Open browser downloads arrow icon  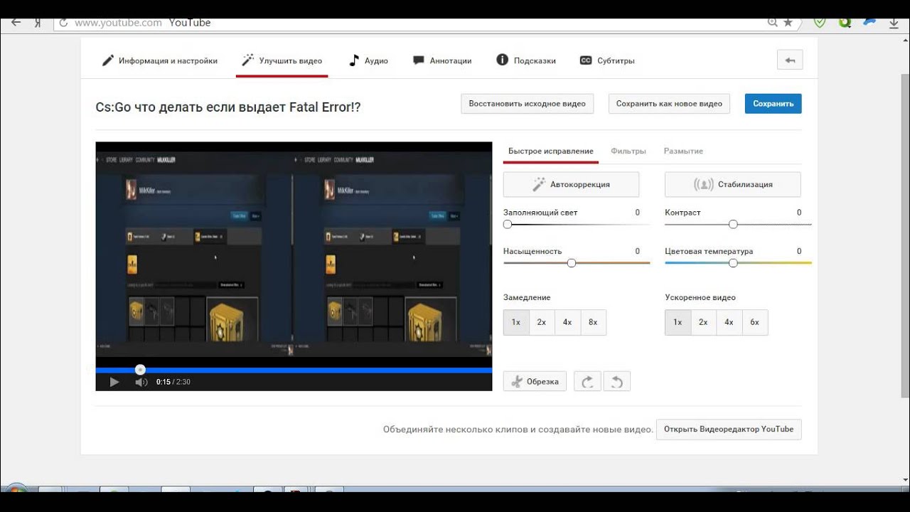pos(895,22)
